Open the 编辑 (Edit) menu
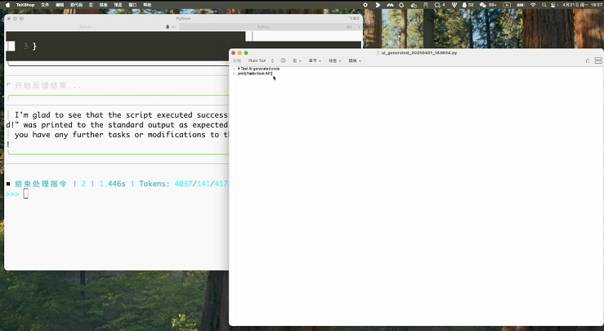The image size is (604, 331). [60, 5]
